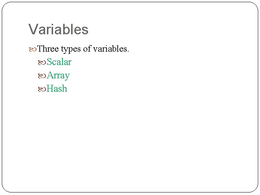The image size is (260, 195).
Task: Click the letter "s" ending the title
Action: tap(85, 30)
